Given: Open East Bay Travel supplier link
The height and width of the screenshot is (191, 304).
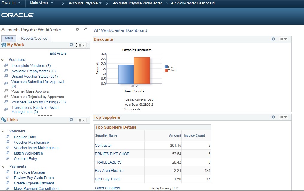Looking at the screenshot, I should click(108, 179).
